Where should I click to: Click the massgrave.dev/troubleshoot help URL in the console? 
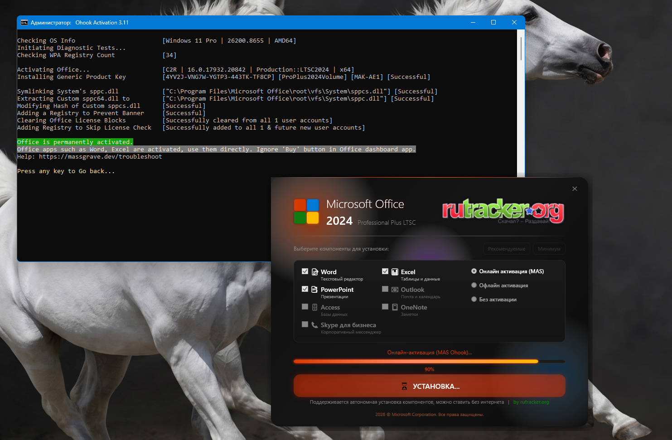click(x=101, y=157)
